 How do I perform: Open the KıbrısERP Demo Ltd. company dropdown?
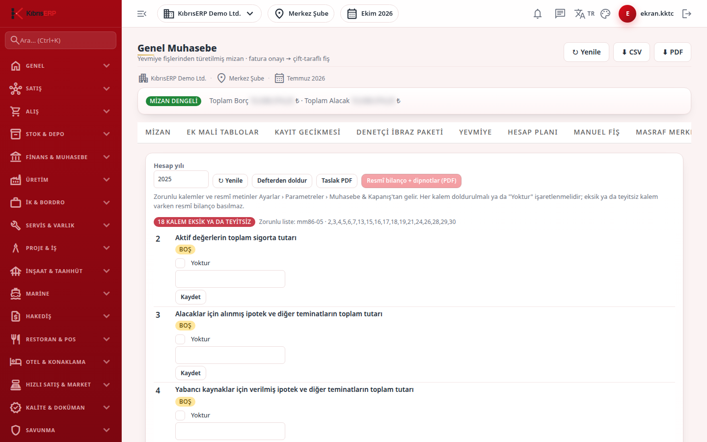click(x=209, y=14)
